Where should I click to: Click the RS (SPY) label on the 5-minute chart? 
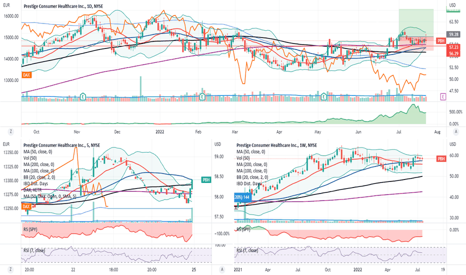[x=31, y=229]
